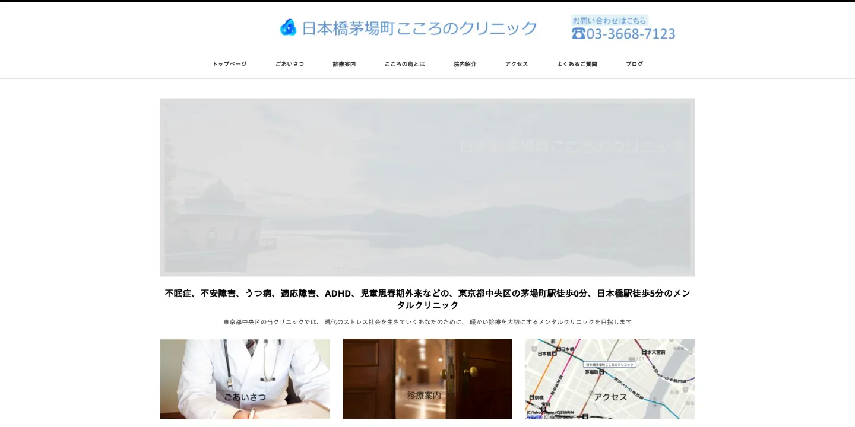The image size is (855, 427).
Task: Click the 日本橋茅場町こころのクリニック site title
Action: tap(419, 27)
